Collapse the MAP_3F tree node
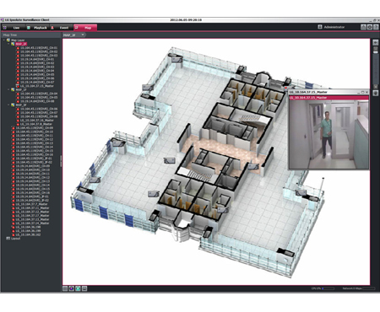The width and height of the screenshot is (380, 312). point(8,105)
